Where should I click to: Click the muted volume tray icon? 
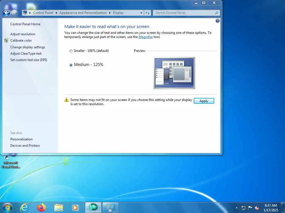point(257,208)
